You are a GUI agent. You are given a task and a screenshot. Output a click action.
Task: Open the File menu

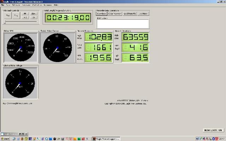[x=3, y=6]
